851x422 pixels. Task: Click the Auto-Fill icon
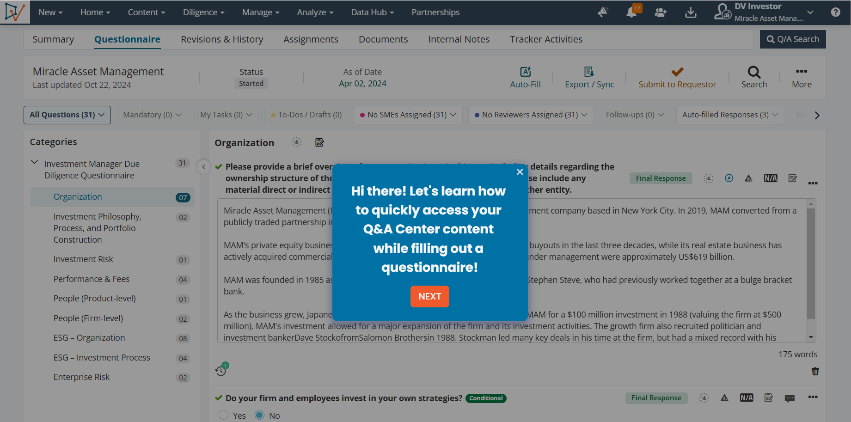point(525,72)
